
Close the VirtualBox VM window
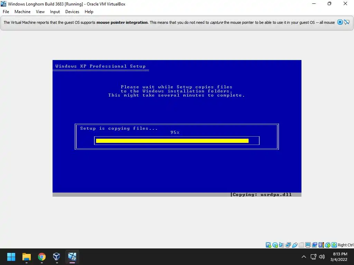(x=345, y=3)
